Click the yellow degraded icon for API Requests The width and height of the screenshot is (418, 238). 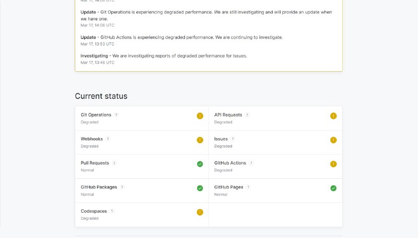(333, 116)
